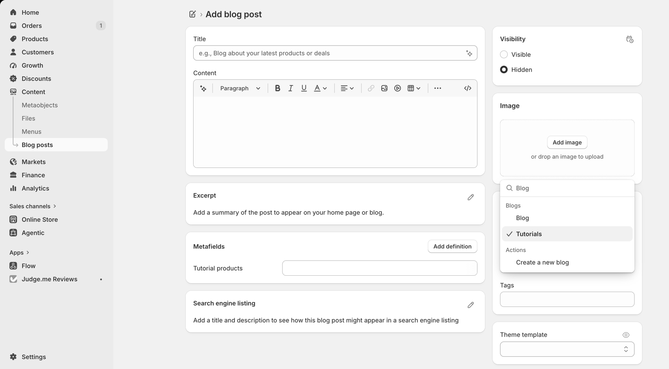The height and width of the screenshot is (369, 669).
Task: Select the Hidden radio button
Action: coord(504,69)
